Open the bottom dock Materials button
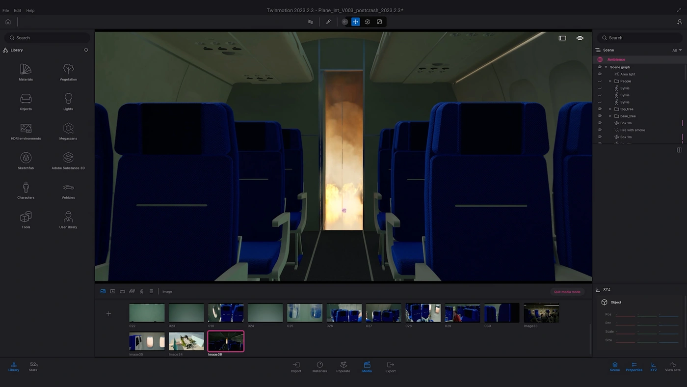This screenshot has width=687, height=387. point(319,367)
